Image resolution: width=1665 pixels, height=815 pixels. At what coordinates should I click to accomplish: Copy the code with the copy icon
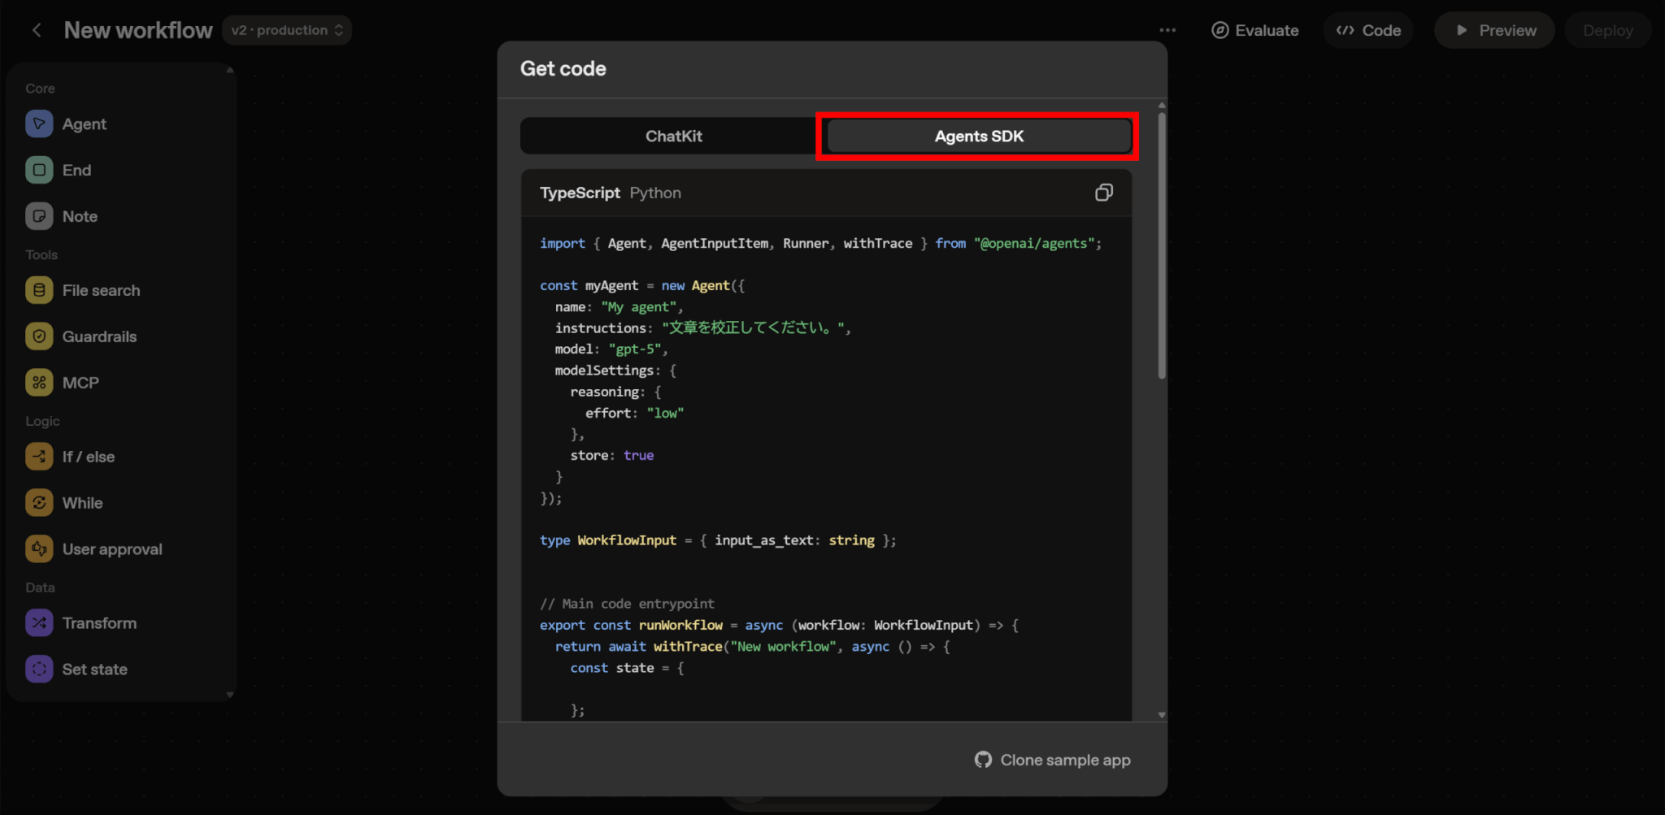pos(1103,193)
